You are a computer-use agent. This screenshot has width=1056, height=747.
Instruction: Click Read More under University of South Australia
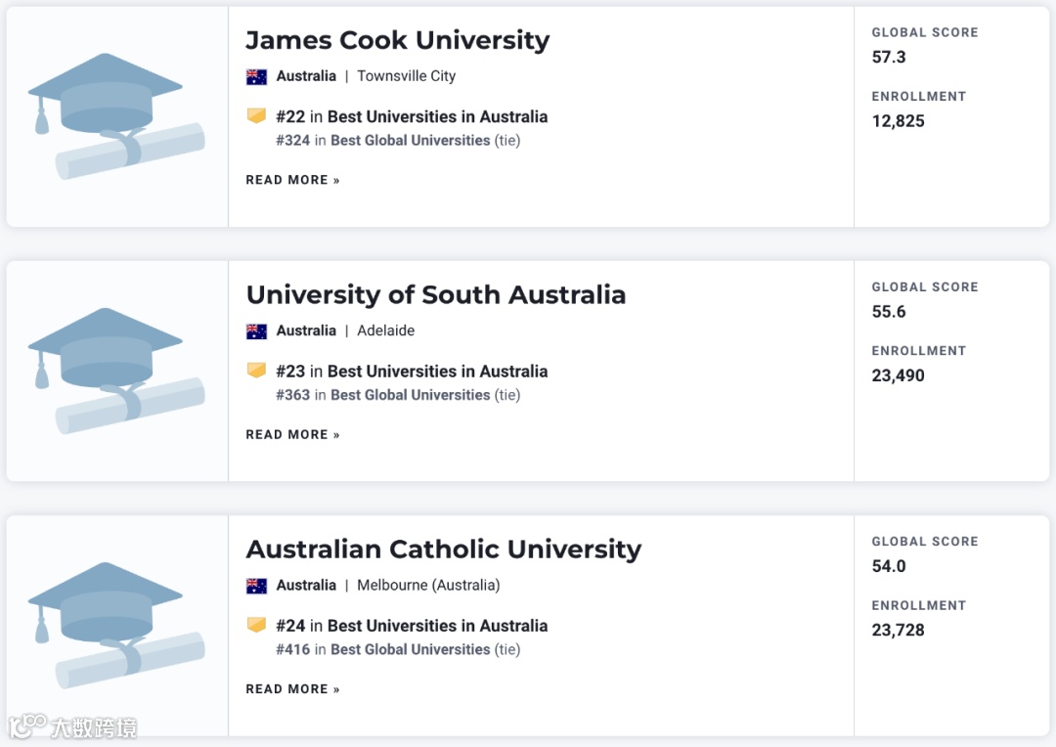click(x=292, y=435)
